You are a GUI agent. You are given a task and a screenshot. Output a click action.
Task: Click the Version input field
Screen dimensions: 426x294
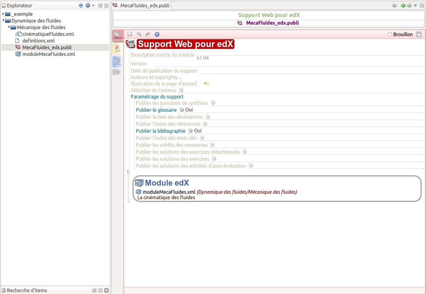[x=290, y=64]
